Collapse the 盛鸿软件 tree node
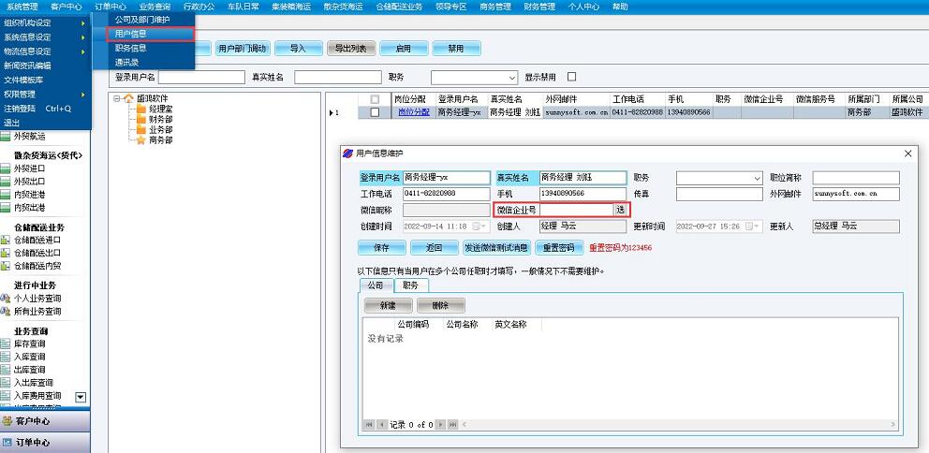 116,98
